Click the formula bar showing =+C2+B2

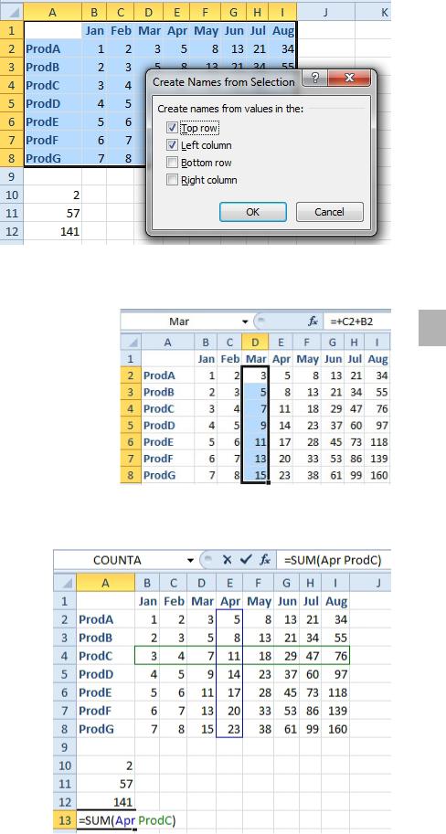[x=357, y=322]
